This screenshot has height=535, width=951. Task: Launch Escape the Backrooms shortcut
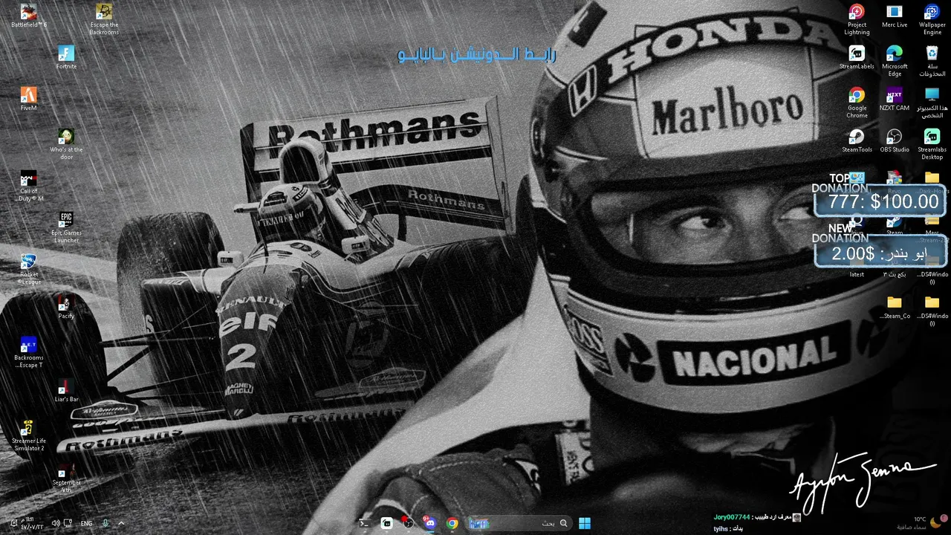pos(104,19)
